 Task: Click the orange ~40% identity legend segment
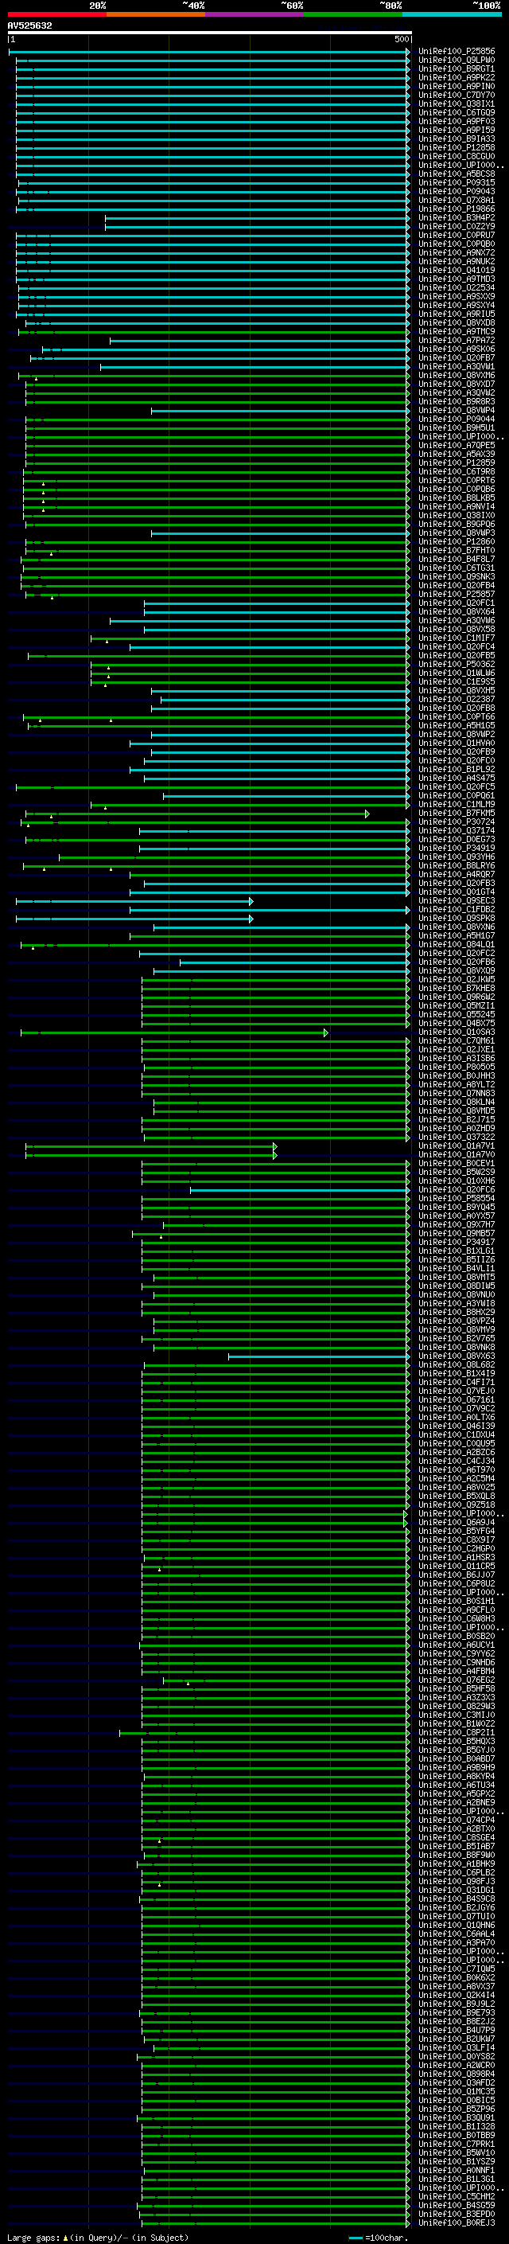click(156, 14)
